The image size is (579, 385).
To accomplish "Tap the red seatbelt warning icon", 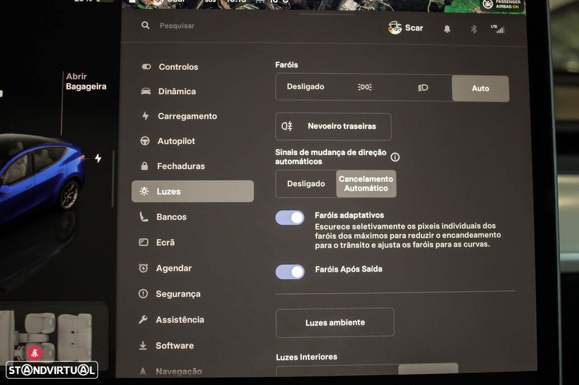I will (x=34, y=353).
